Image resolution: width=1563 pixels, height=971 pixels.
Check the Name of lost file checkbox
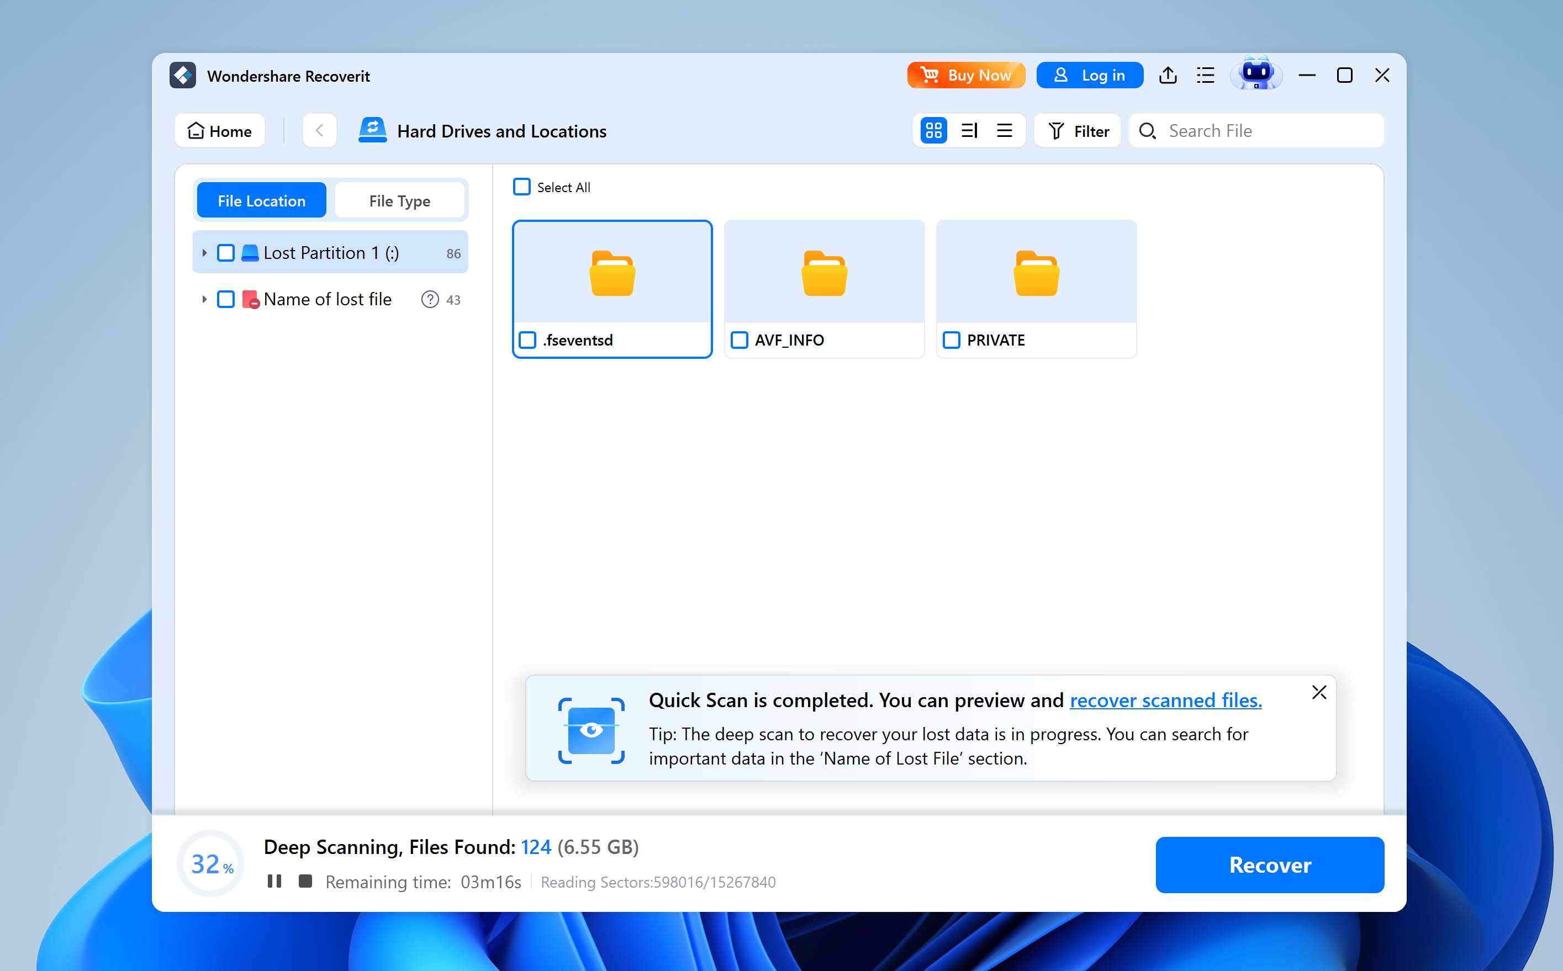pyautogui.click(x=225, y=299)
